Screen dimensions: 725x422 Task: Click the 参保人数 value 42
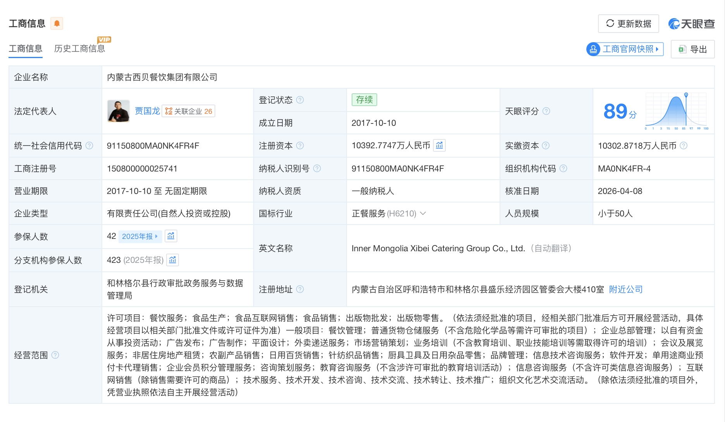112,236
